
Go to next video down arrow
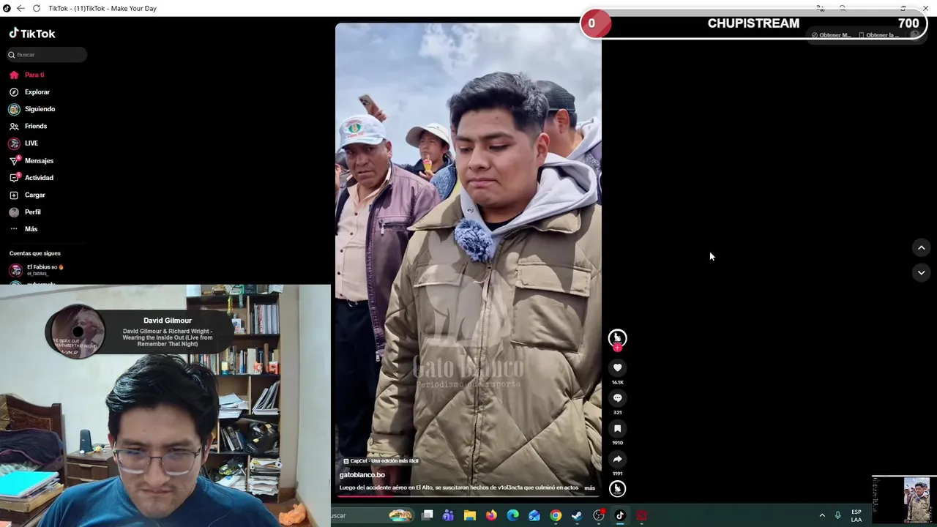[921, 272]
